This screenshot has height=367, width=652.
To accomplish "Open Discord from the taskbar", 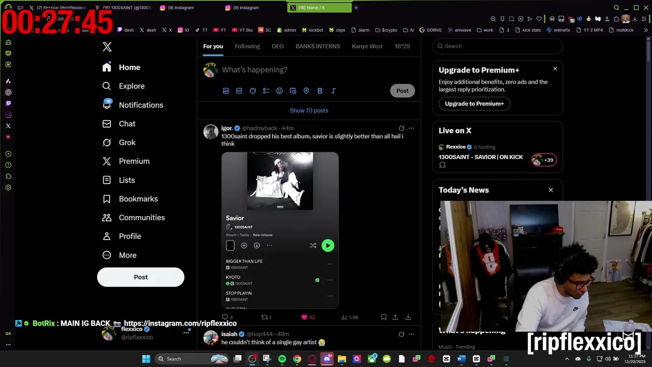I will 327,359.
